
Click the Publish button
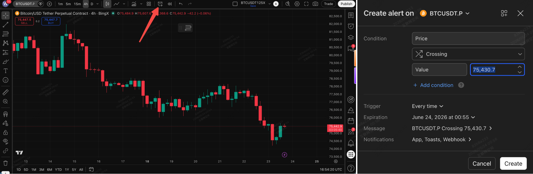point(346,4)
